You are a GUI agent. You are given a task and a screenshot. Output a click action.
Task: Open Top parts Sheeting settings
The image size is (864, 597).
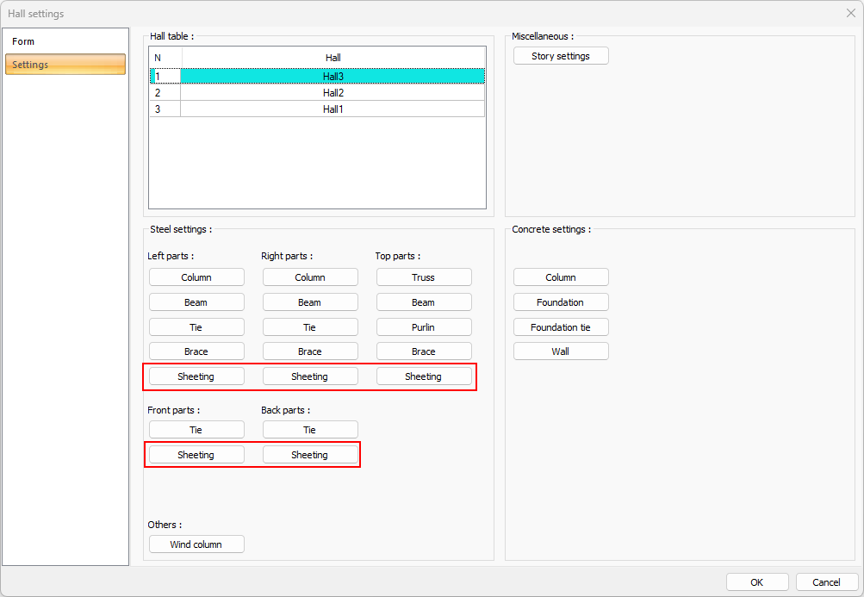pos(424,376)
